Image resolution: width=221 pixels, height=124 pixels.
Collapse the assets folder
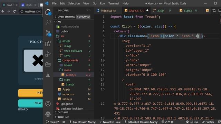74,41
